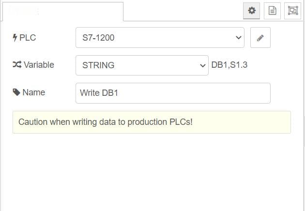Click the lightning bolt icon beside PLC
Image resolution: width=305 pixels, height=211 pixels.
15,38
